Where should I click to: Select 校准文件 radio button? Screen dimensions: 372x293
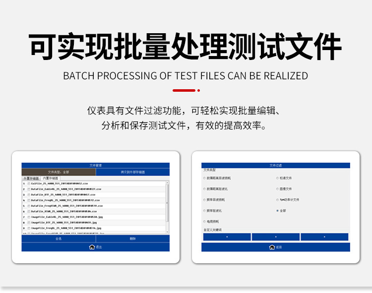pyautogui.click(x=277, y=177)
